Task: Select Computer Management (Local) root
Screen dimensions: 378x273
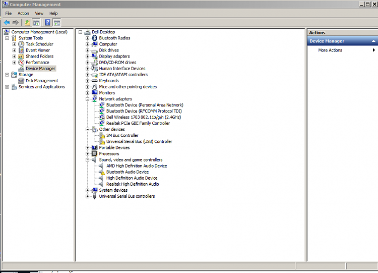Action: (x=39, y=32)
